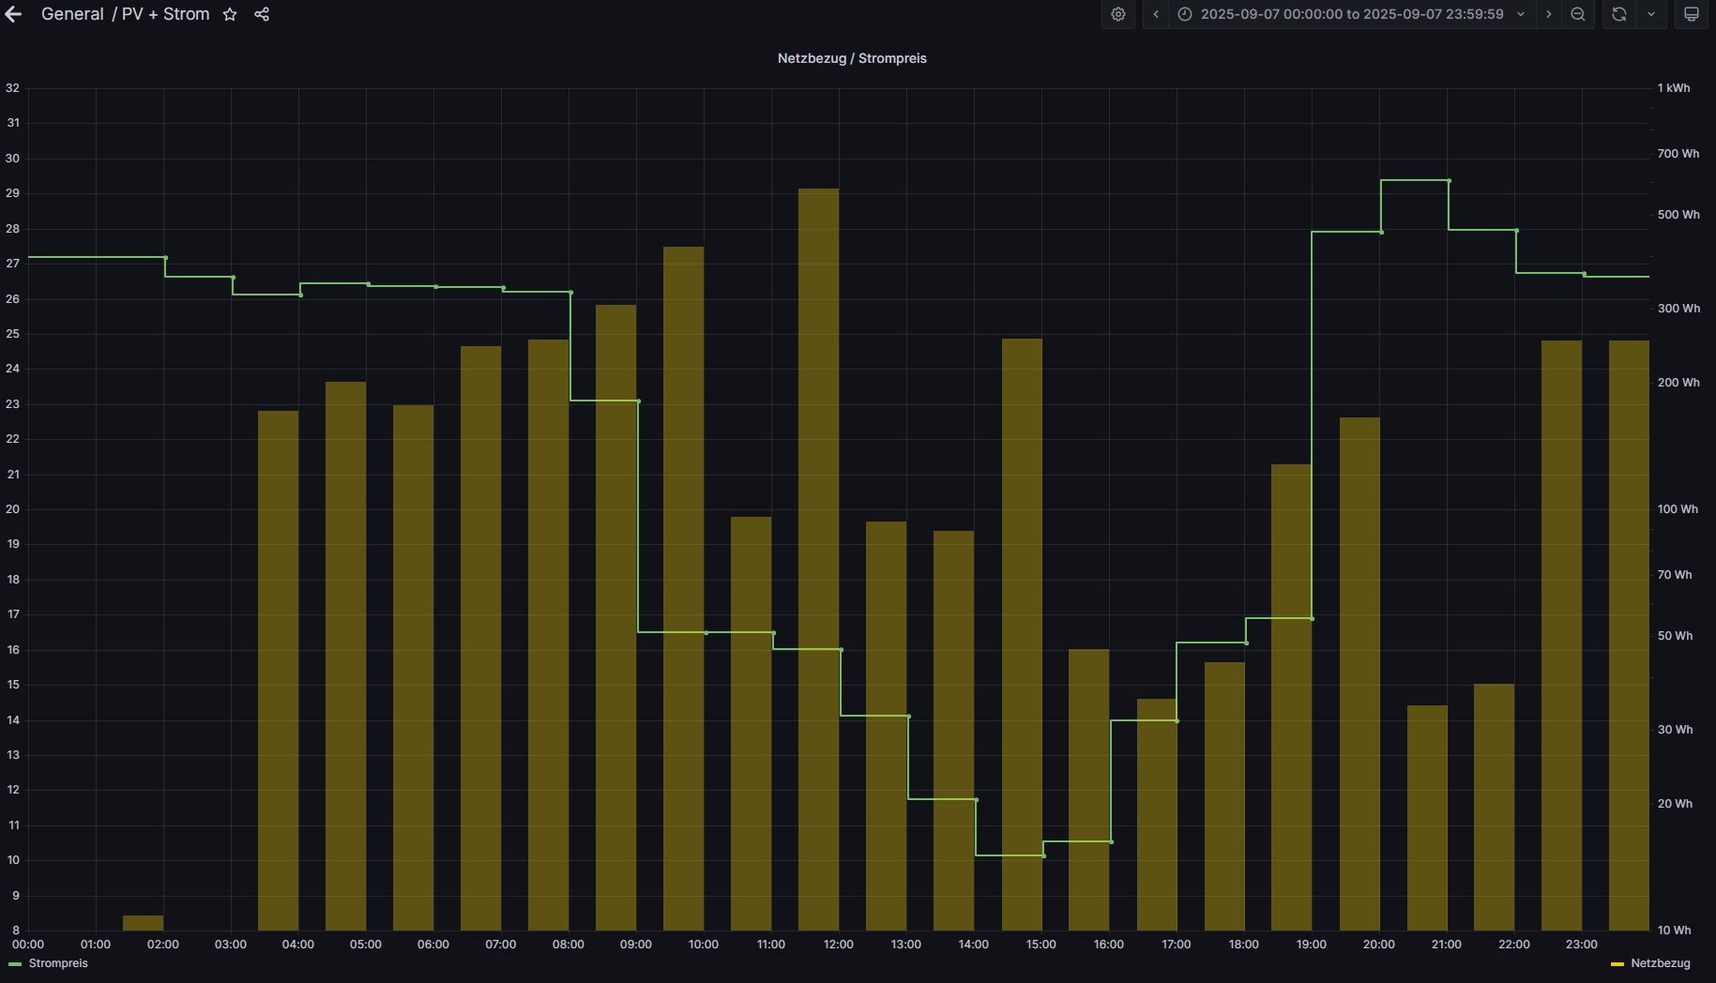Star the PV + Strom dashboard
1716x983 pixels.
pos(230,14)
